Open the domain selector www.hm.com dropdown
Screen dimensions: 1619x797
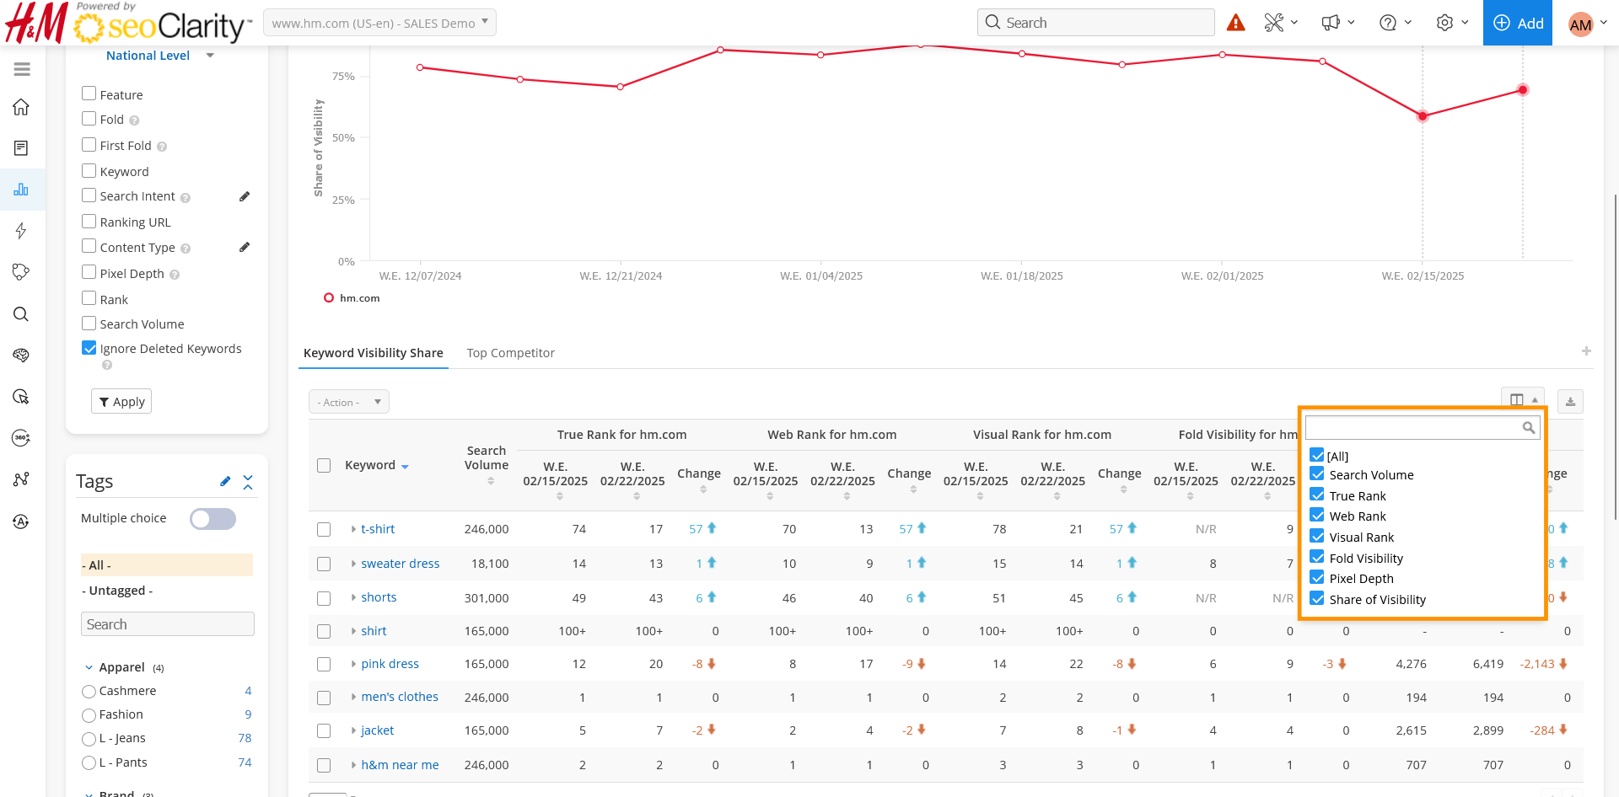[x=379, y=23]
